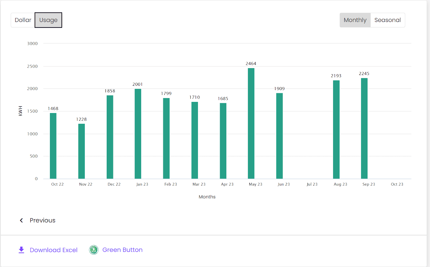The height and width of the screenshot is (267, 430).
Task: Switch to the Seasonal view
Action: pos(388,20)
